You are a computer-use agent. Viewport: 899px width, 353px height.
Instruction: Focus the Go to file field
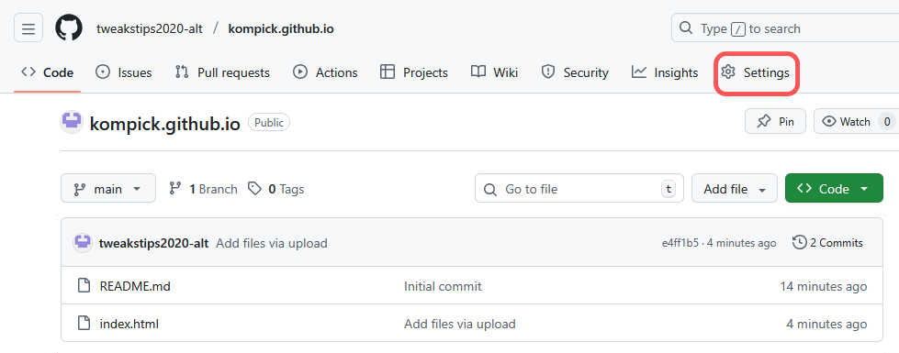[579, 188]
